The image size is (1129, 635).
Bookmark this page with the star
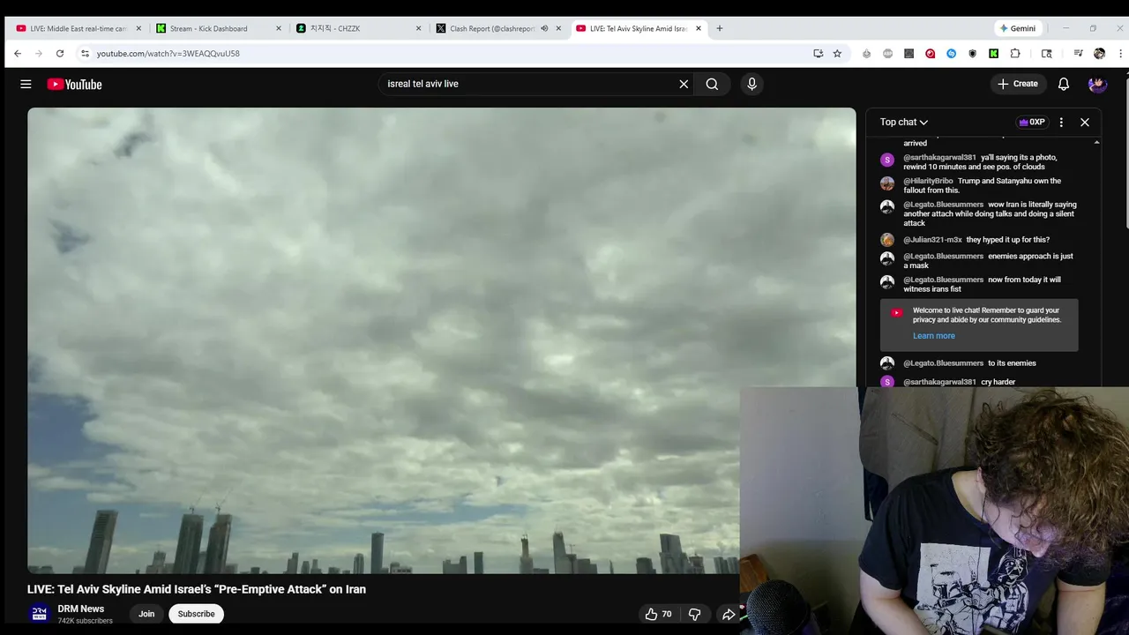click(x=837, y=53)
